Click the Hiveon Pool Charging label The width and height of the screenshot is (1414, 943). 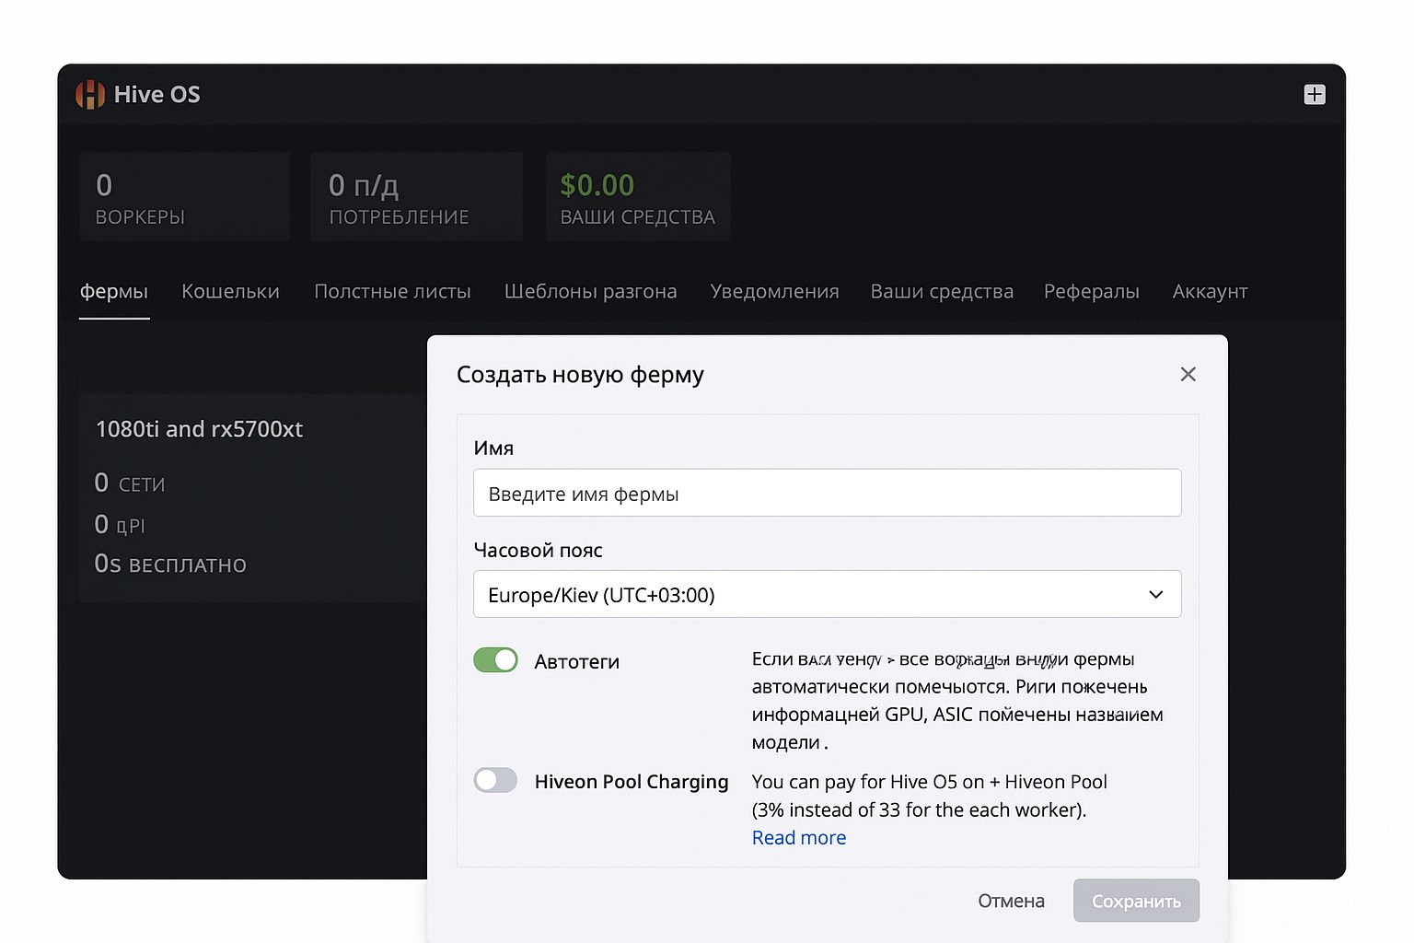tap(632, 782)
